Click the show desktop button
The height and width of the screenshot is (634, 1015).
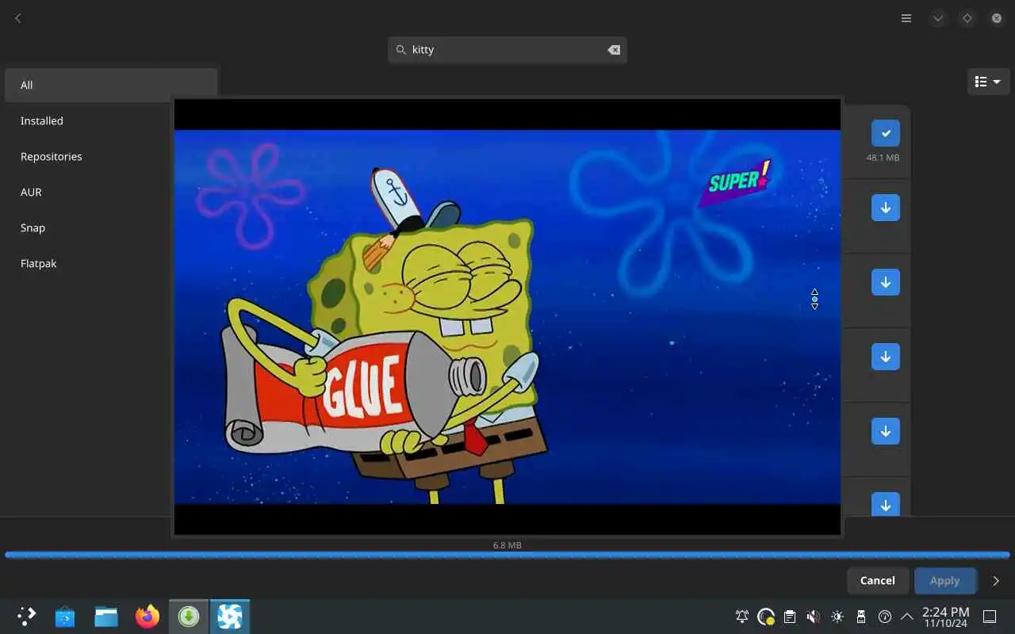pos(990,617)
